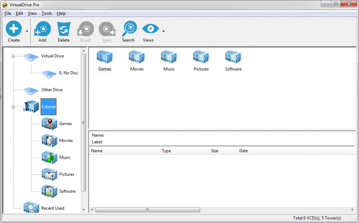The image size is (359, 223).
Task: Open the Create dropdown arrow
Action: tap(27, 32)
